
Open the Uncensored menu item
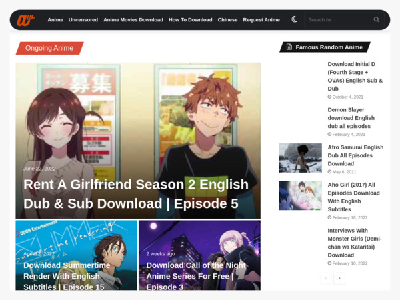tap(83, 19)
